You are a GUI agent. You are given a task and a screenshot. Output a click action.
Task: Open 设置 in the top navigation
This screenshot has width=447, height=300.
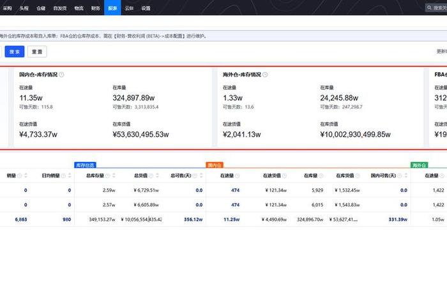click(x=146, y=8)
